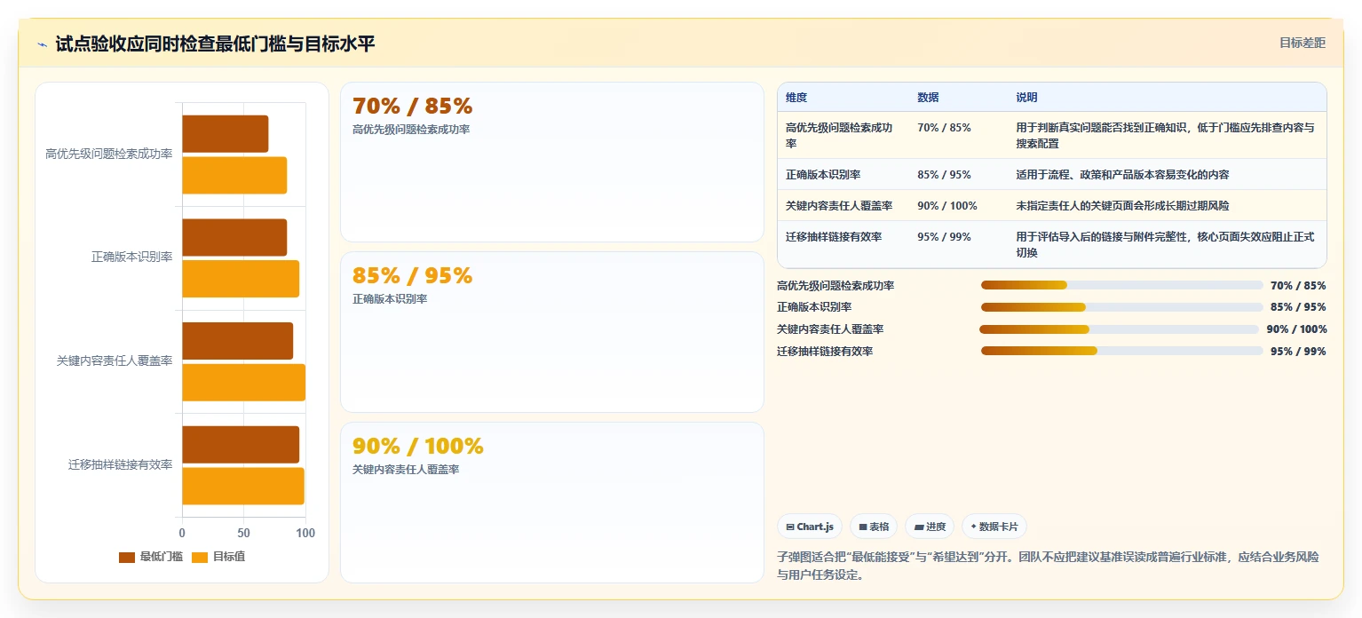The width and height of the screenshot is (1362, 618).
Task: Click the 目标值 bar for 迁移抽样链接有效率
Action: [x=243, y=487]
